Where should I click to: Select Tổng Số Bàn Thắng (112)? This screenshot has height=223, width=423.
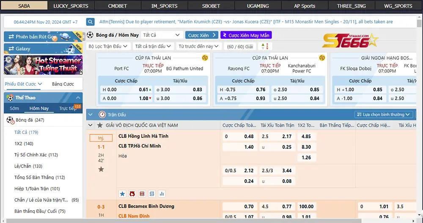tap(40, 177)
